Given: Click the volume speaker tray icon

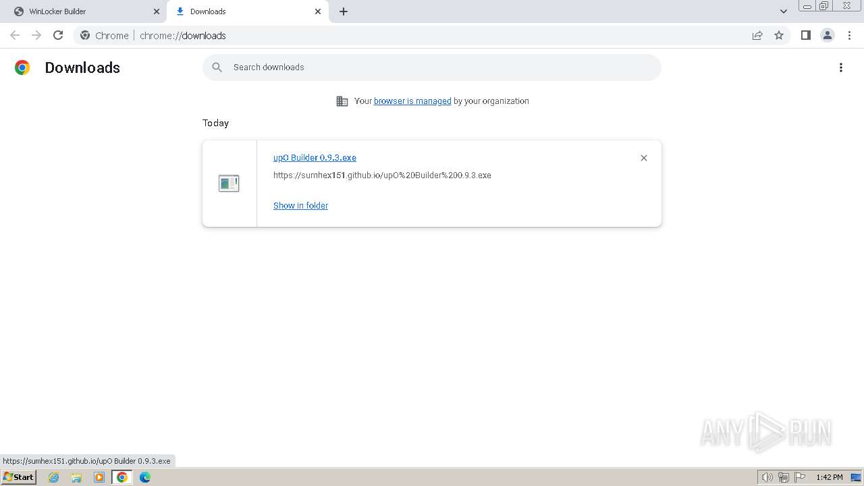Looking at the screenshot, I should click(x=767, y=477).
